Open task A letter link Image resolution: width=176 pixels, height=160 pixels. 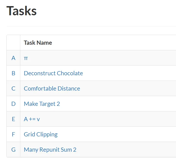[13, 58]
